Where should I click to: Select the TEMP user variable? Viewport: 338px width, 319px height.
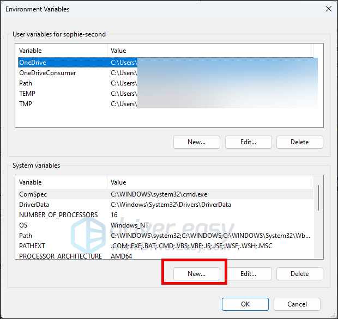(27, 94)
